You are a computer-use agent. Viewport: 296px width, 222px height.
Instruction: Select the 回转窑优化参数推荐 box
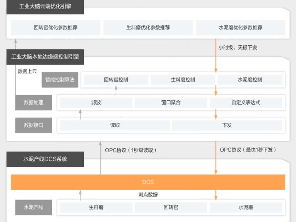pos(56,27)
